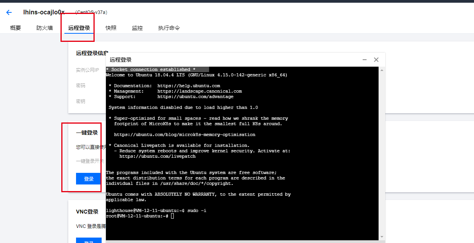Open the 概要 tab
The image size is (474, 243).
pos(16,28)
